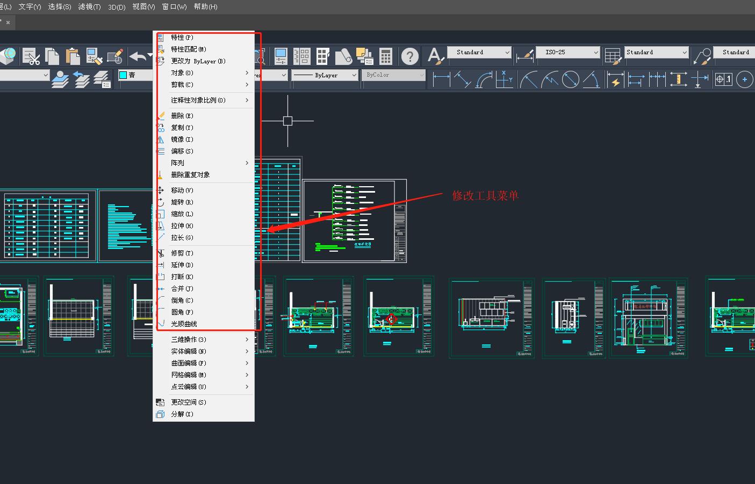
Task: Click the Cut (scissors) toolbar icon
Action: click(31, 56)
